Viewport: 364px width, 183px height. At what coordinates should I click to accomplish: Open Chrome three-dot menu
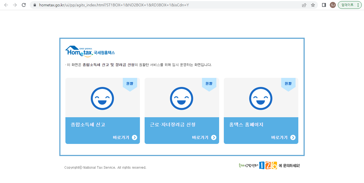[x=358, y=5]
